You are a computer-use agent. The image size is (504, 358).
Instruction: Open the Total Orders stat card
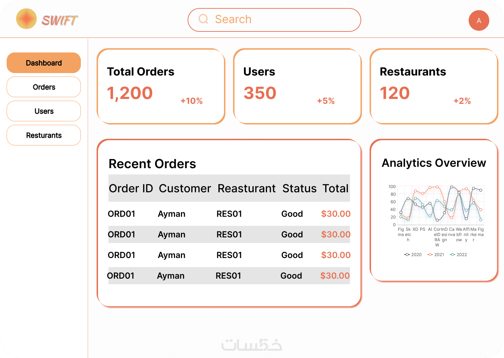[x=161, y=86]
